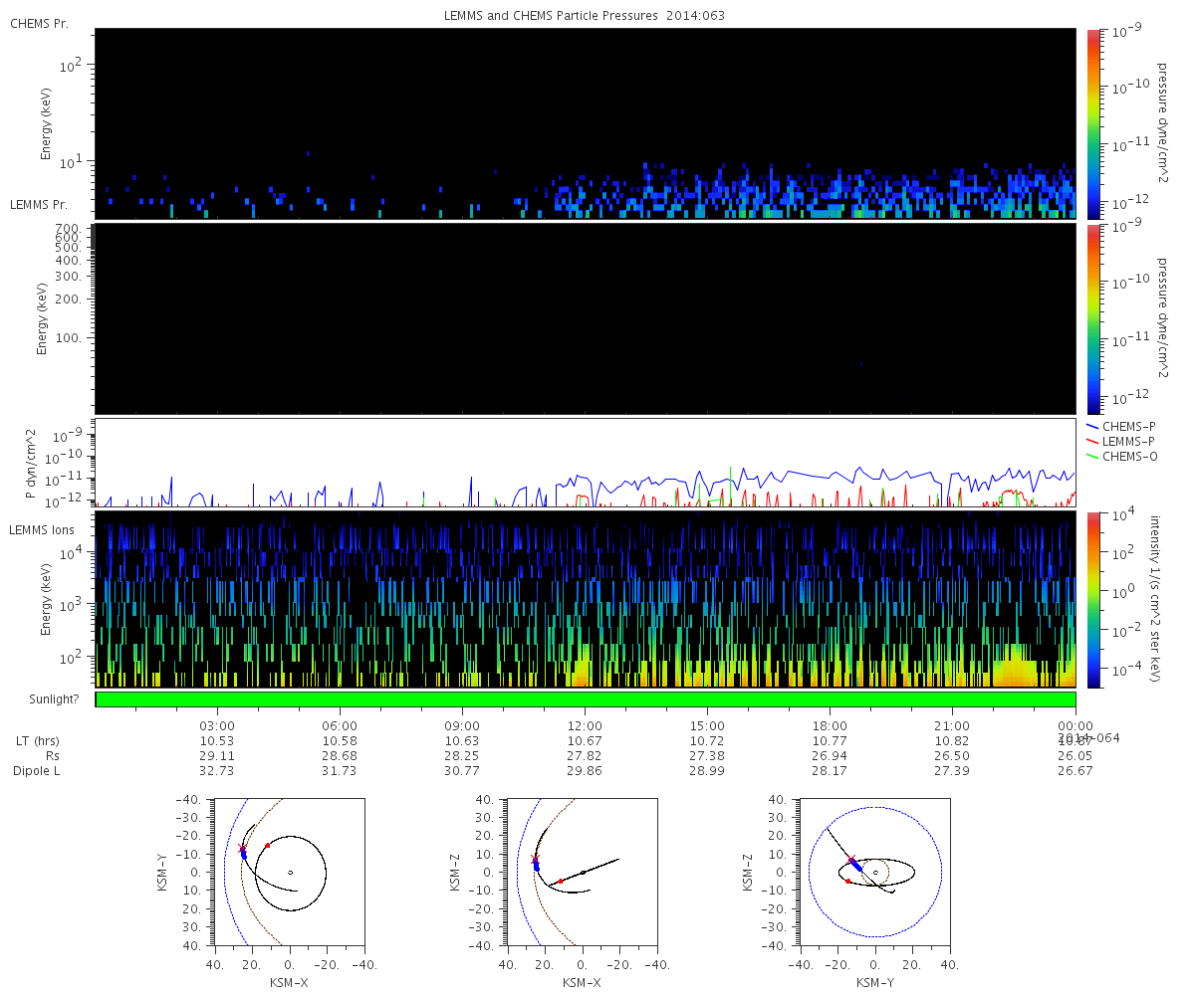Image resolution: width=1195 pixels, height=995 pixels.
Task: Click the plot title LEMMS and CHEMS Particle Pressures
Action: [x=585, y=15]
